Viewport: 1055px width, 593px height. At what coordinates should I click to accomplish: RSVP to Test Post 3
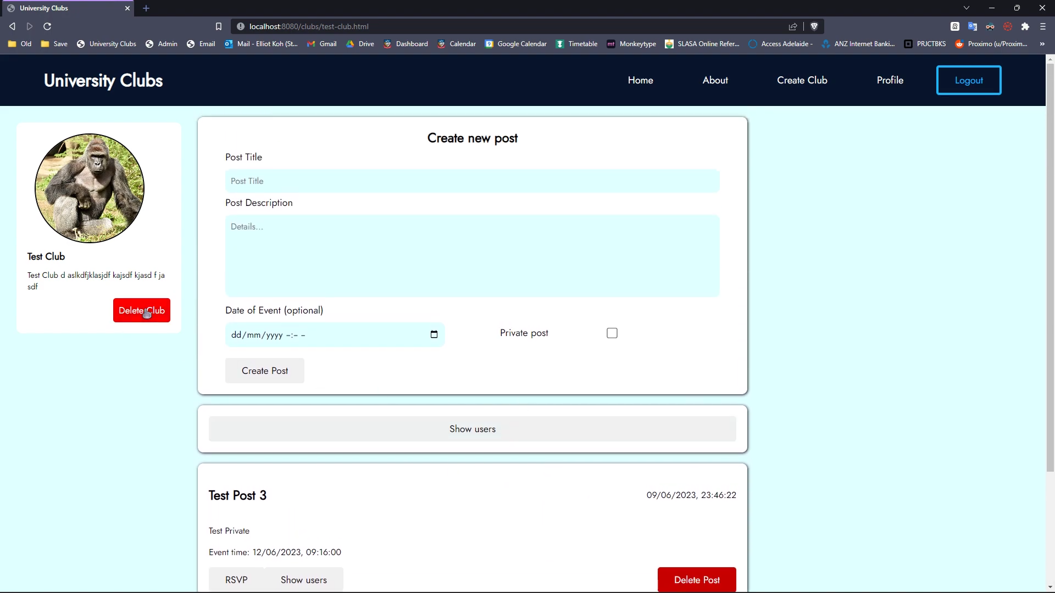pyautogui.click(x=236, y=580)
